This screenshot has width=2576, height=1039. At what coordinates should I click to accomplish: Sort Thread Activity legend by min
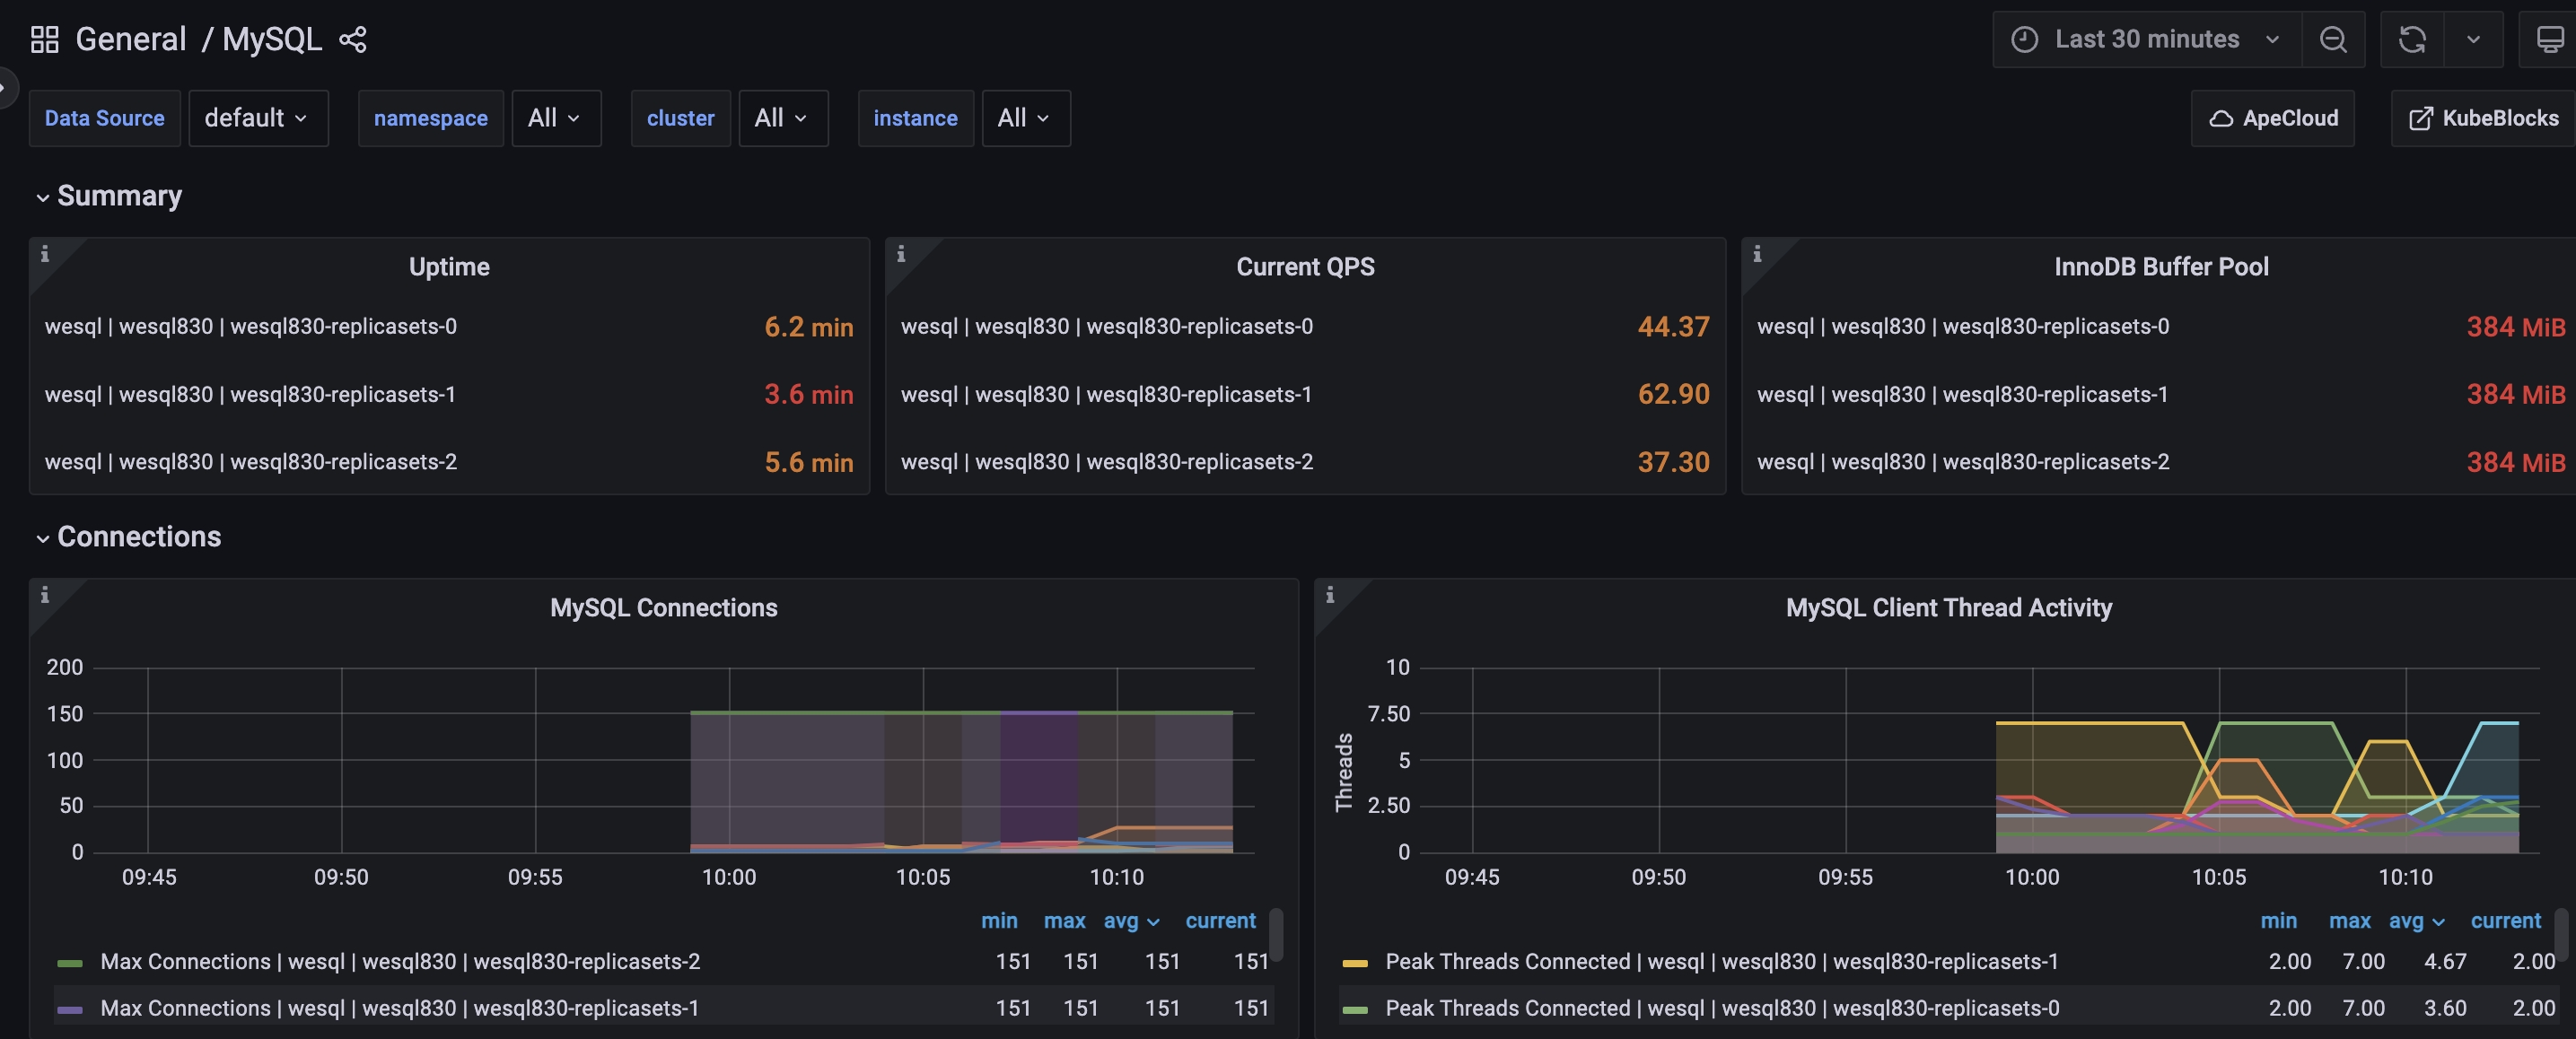point(2278,921)
